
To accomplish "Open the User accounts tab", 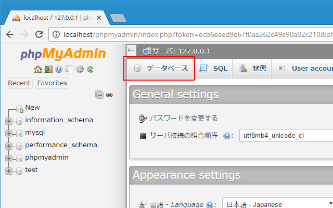I will click(302, 69).
